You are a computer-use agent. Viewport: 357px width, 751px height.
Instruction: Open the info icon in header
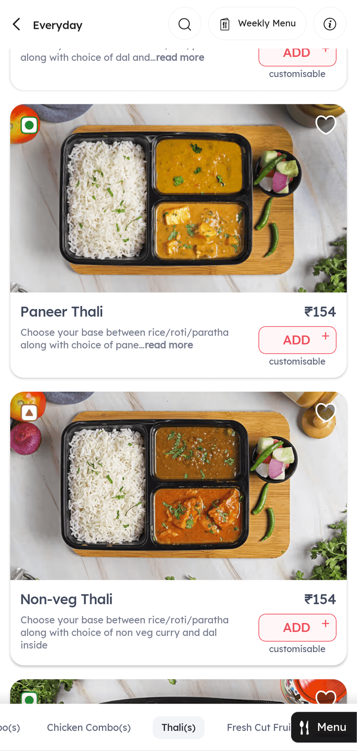(330, 24)
